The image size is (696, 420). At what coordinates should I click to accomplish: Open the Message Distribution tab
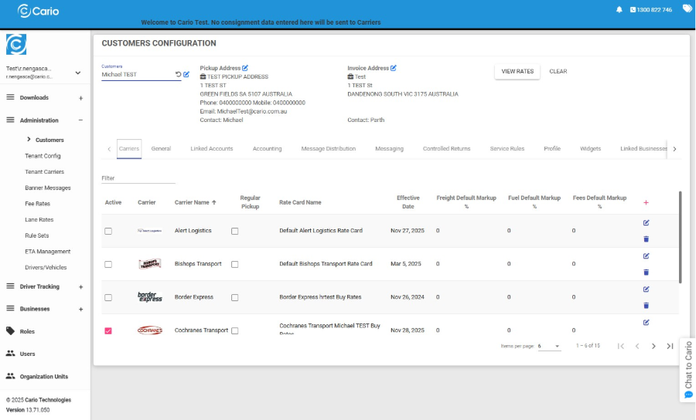point(328,148)
